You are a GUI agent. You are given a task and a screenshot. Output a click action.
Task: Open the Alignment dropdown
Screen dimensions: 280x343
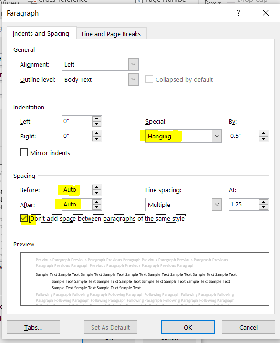(133, 64)
